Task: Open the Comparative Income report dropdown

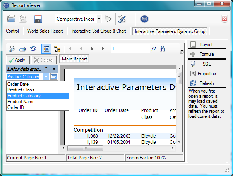Action: coord(99,19)
